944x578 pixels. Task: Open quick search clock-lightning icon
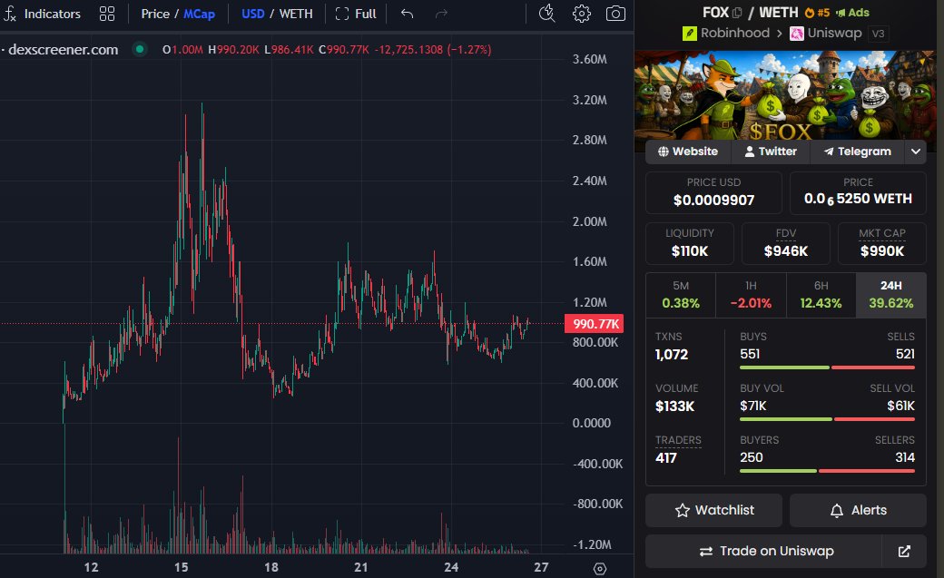(546, 14)
